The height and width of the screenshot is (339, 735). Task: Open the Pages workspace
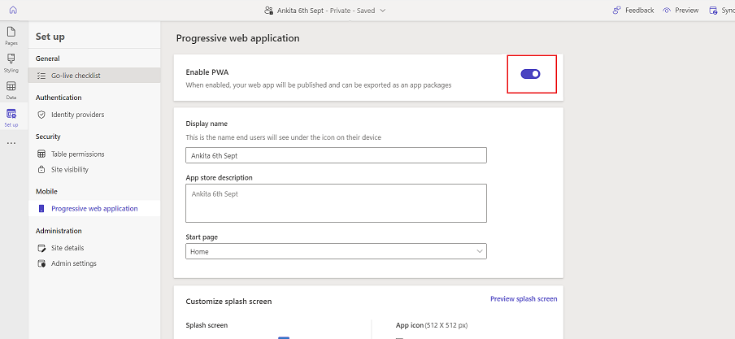tap(11, 35)
